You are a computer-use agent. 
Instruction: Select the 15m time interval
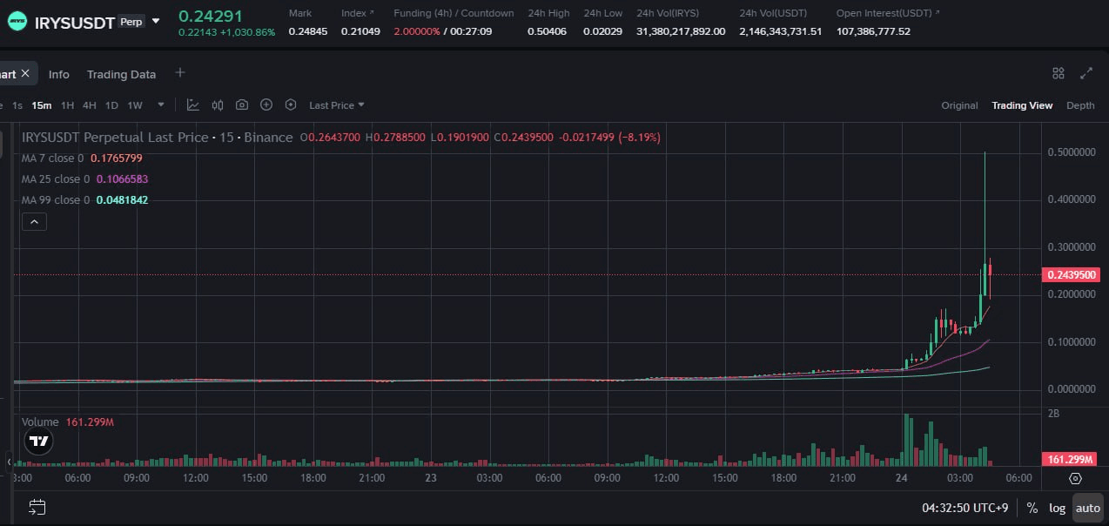click(x=41, y=105)
